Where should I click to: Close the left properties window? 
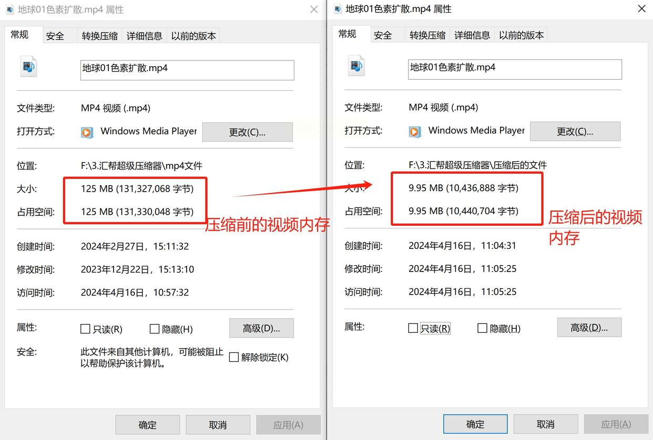pyautogui.click(x=314, y=9)
